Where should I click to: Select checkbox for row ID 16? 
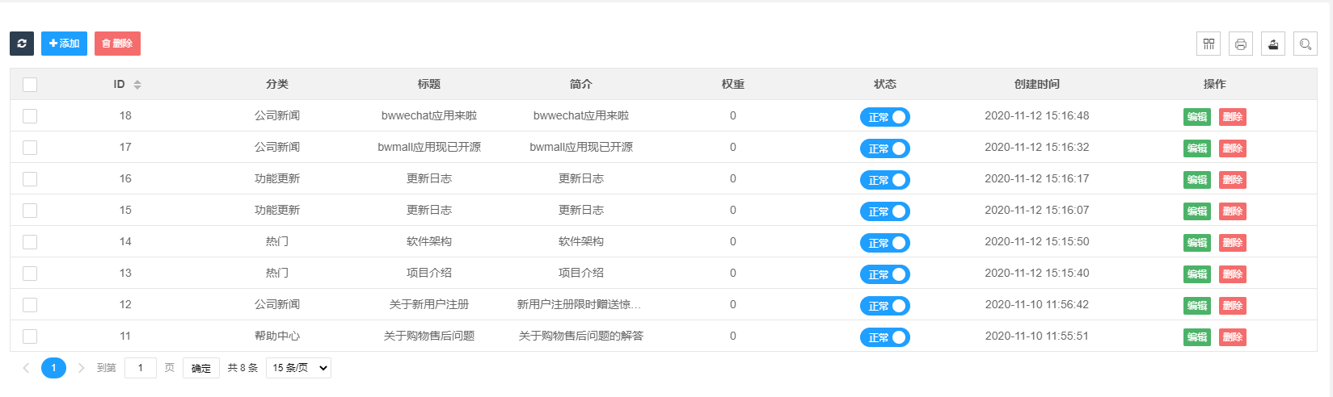pyautogui.click(x=30, y=179)
